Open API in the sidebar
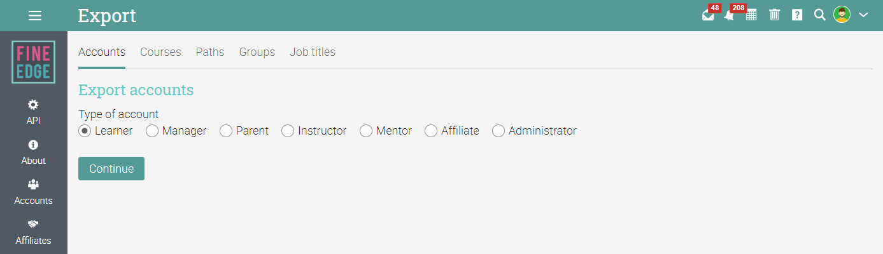This screenshot has width=883, height=254. pyautogui.click(x=33, y=112)
